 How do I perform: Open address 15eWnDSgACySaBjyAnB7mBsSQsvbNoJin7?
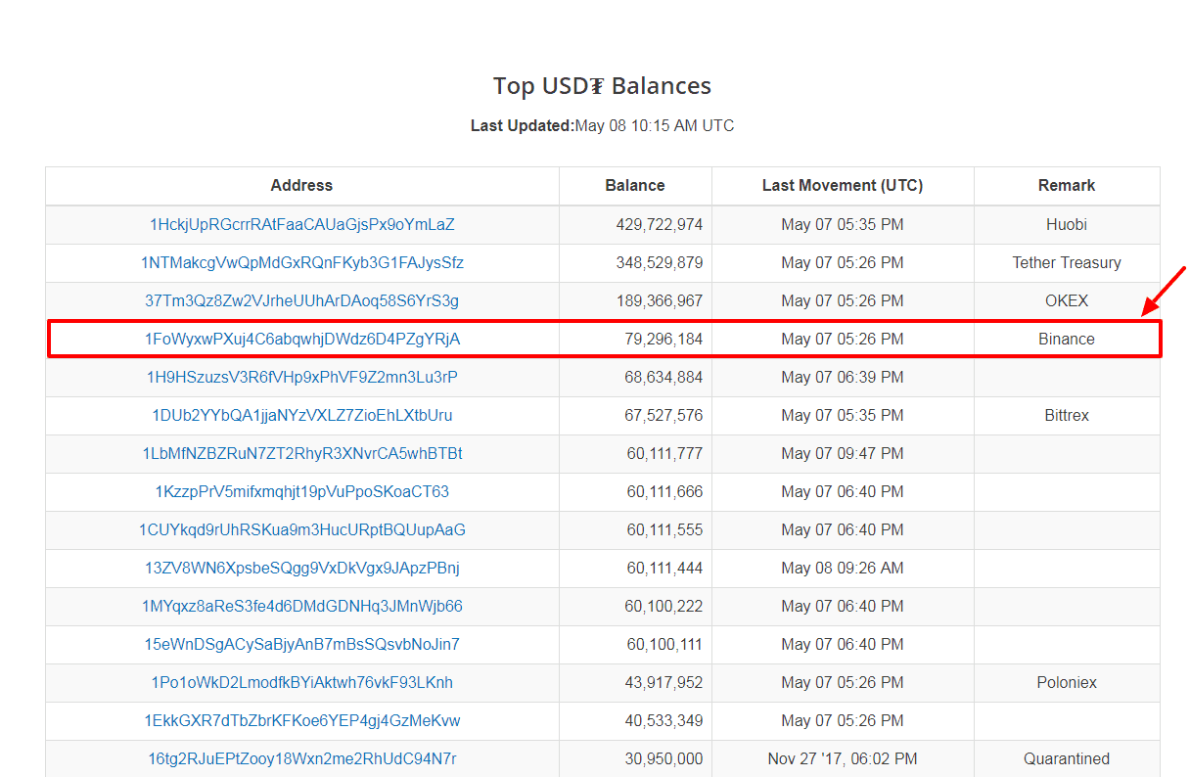pos(301,645)
